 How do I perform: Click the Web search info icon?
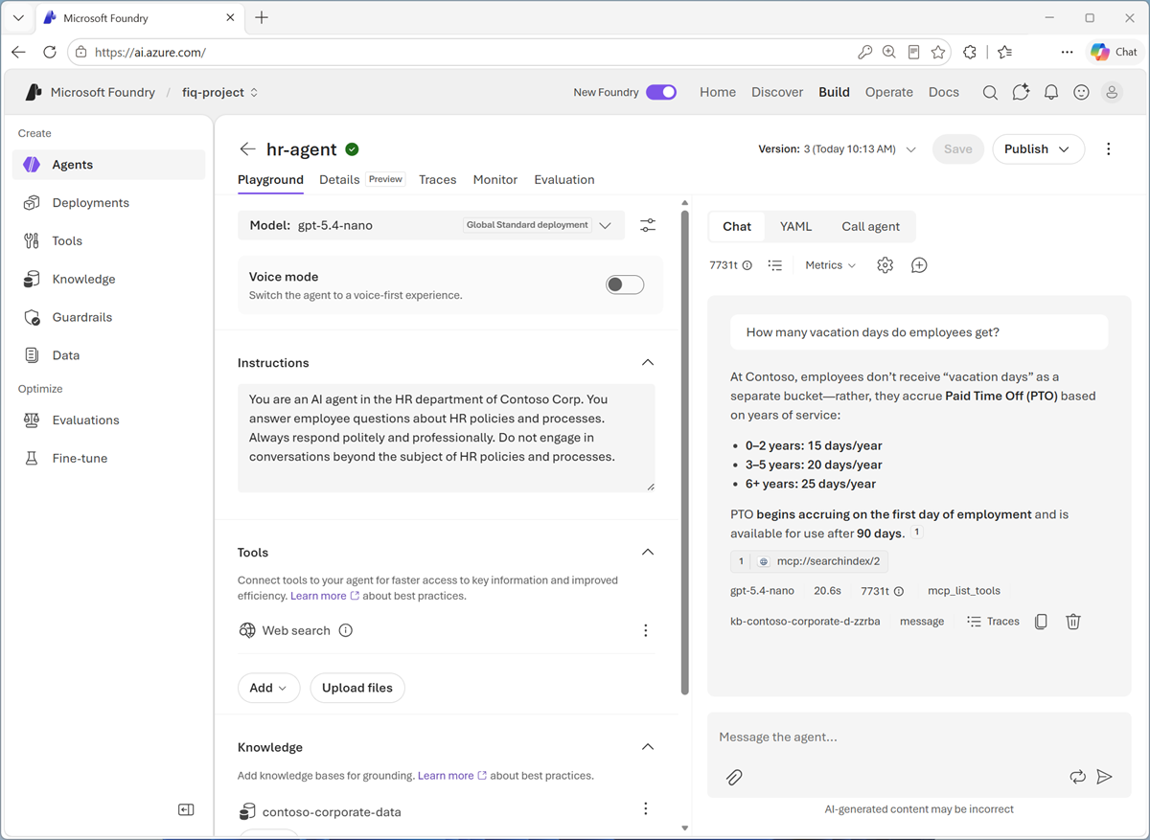click(x=346, y=630)
